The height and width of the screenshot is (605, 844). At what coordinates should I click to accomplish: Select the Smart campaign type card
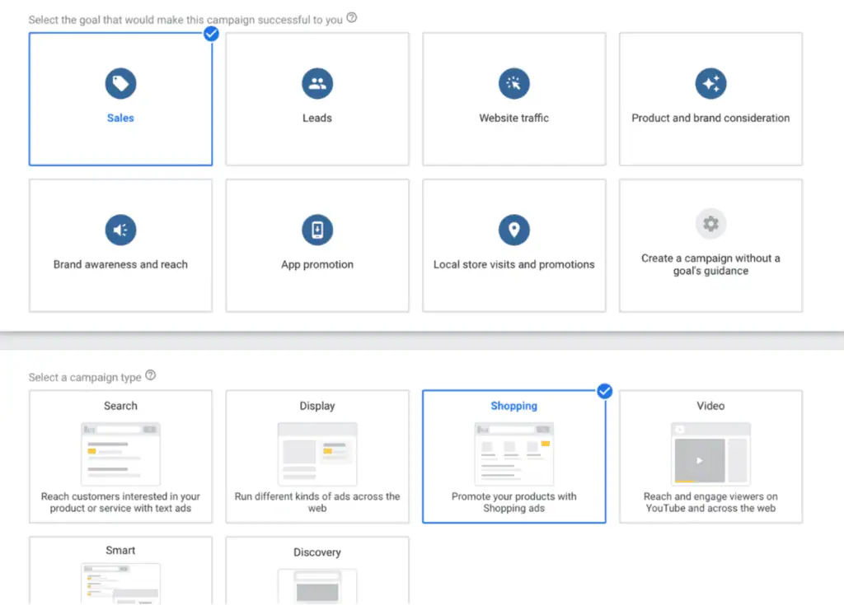coord(120,571)
